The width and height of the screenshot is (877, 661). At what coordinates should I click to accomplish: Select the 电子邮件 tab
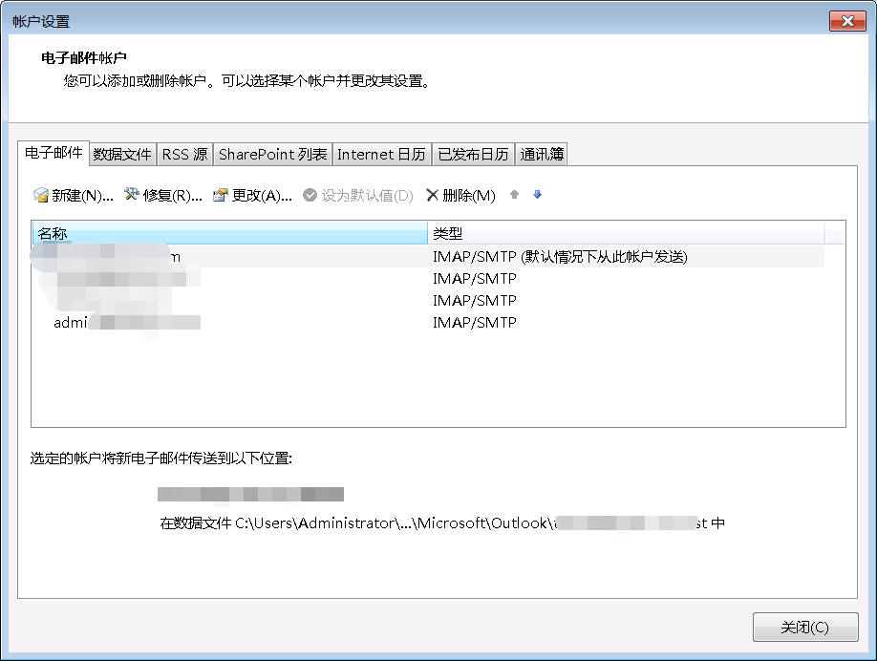[x=53, y=153]
